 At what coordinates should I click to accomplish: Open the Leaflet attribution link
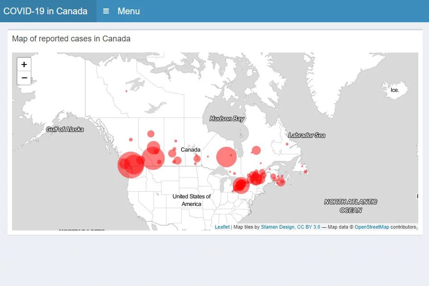222,227
